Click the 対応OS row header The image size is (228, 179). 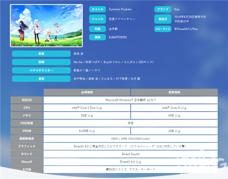[27, 100]
